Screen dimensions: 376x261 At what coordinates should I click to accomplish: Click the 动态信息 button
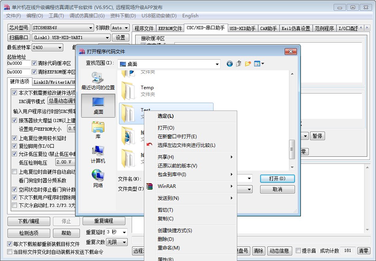(x=280, y=251)
